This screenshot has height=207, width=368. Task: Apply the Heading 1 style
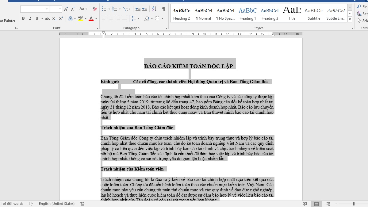coord(247,13)
